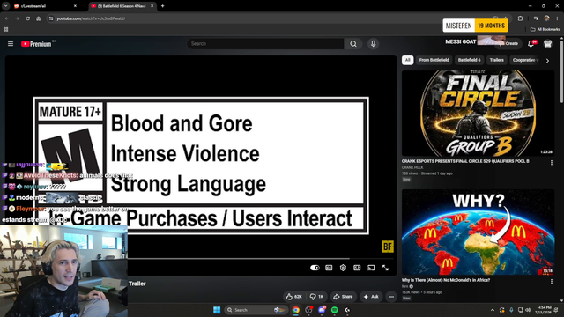564x317 pixels.
Task: Click the magnifier search button on YouTube
Action: click(x=353, y=44)
